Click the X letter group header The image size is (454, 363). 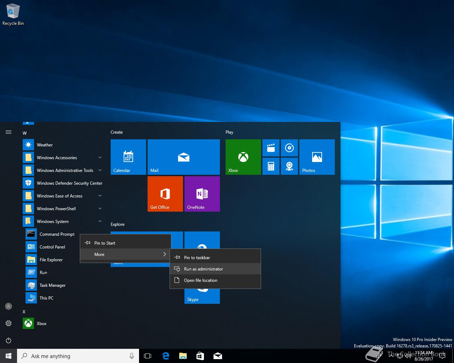(24, 312)
